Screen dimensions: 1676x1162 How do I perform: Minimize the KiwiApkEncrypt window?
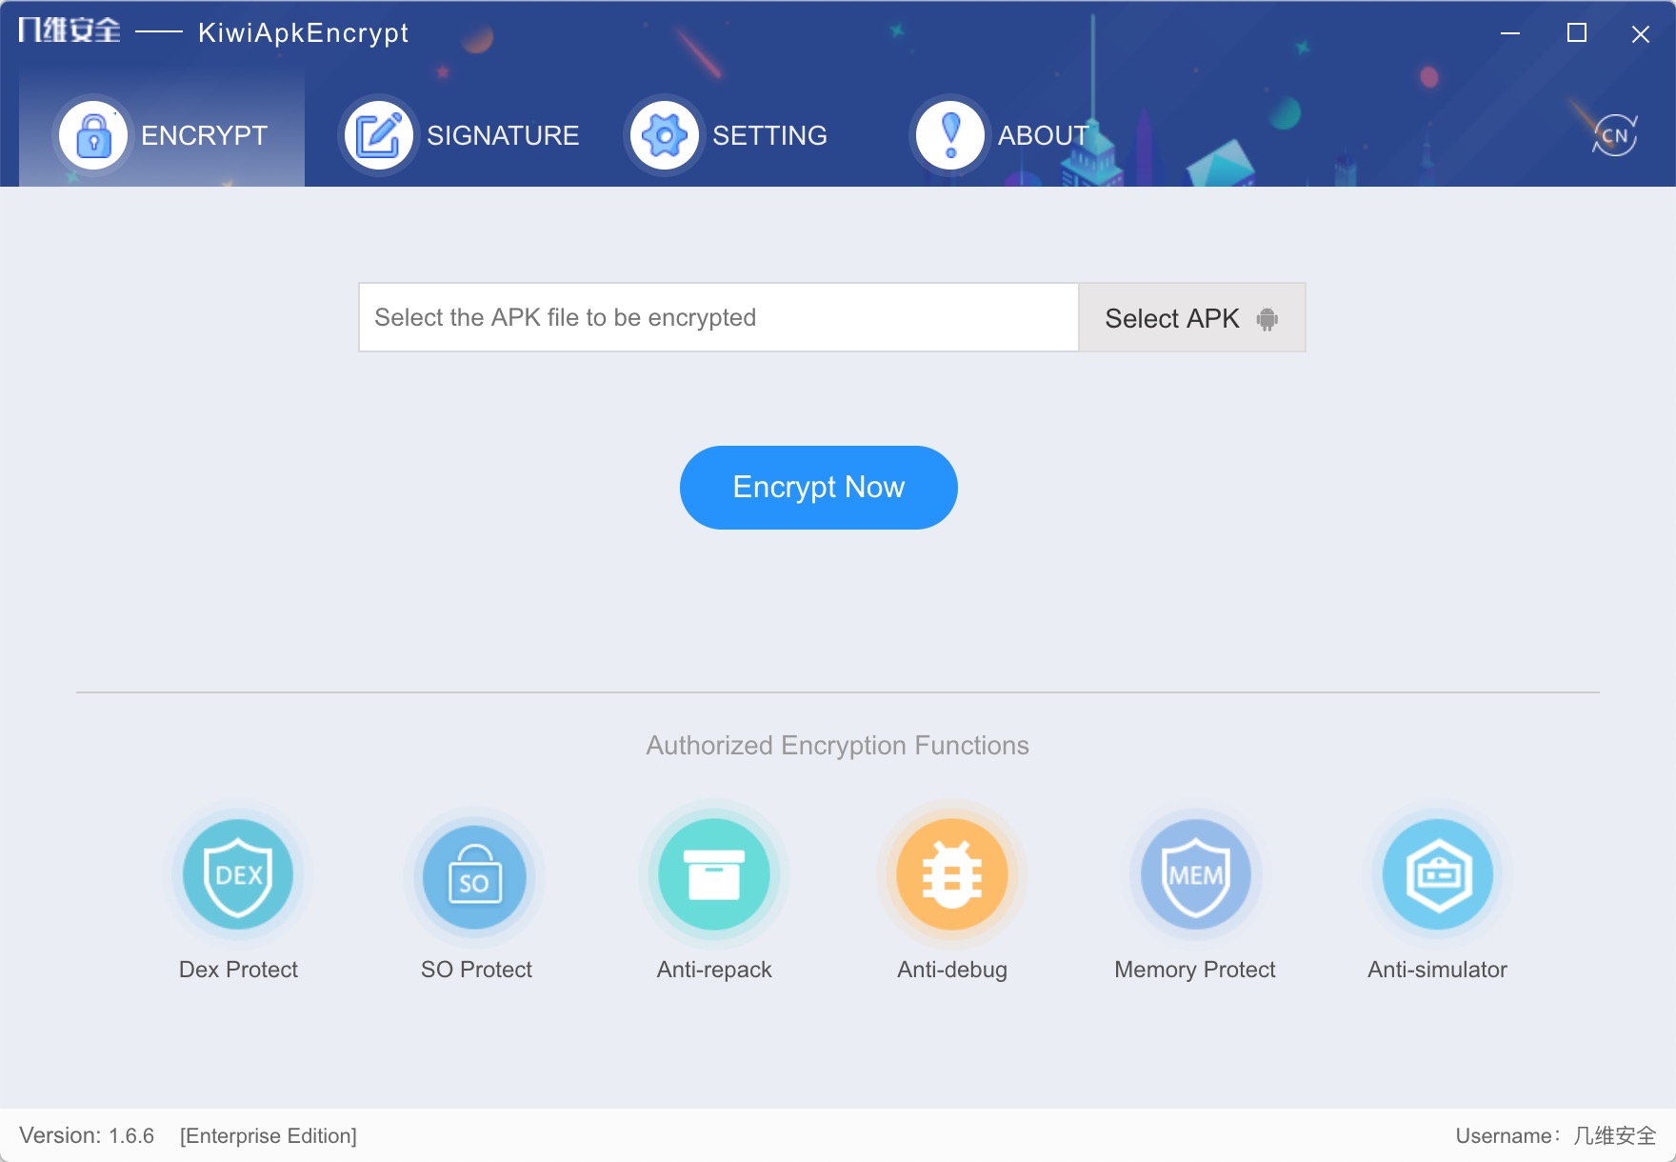coord(1510,33)
